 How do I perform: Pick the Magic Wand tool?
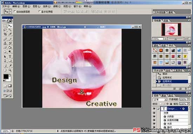(x=10, y=30)
